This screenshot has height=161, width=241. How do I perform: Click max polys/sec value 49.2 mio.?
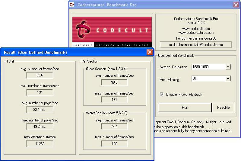tap(40, 127)
